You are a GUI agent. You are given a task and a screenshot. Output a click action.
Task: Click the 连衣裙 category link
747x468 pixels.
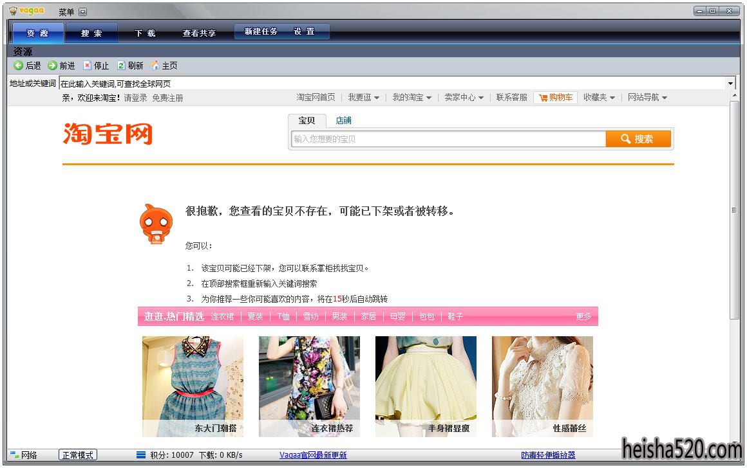click(222, 317)
